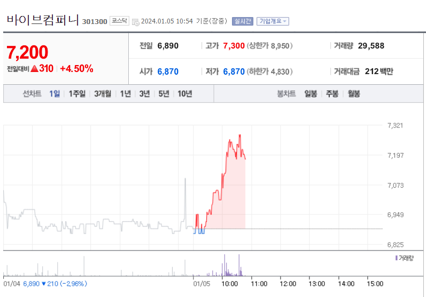
Task: Click the previous close value 6,890
Action: pyautogui.click(x=168, y=46)
